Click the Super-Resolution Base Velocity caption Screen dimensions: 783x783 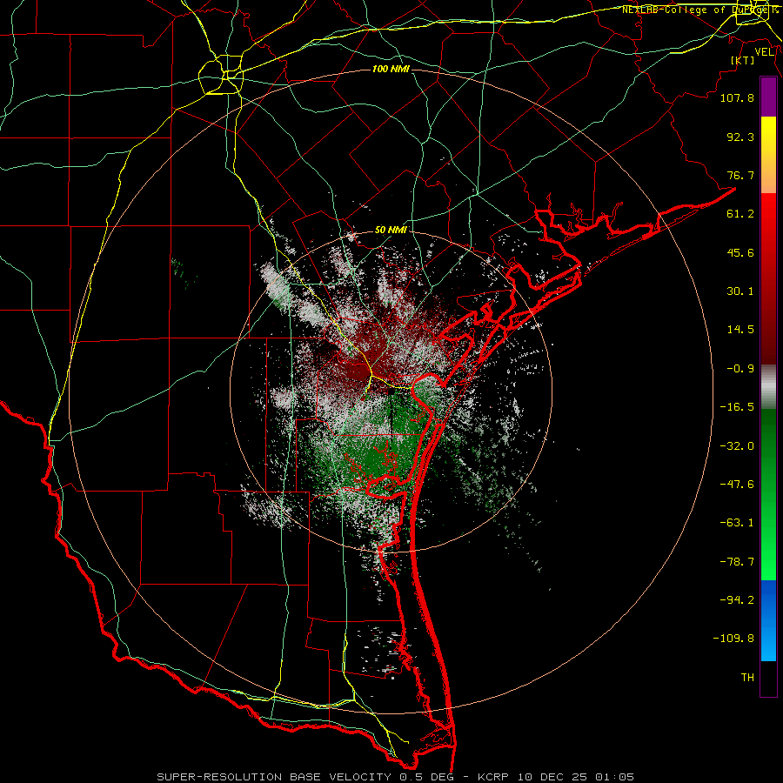(396, 777)
